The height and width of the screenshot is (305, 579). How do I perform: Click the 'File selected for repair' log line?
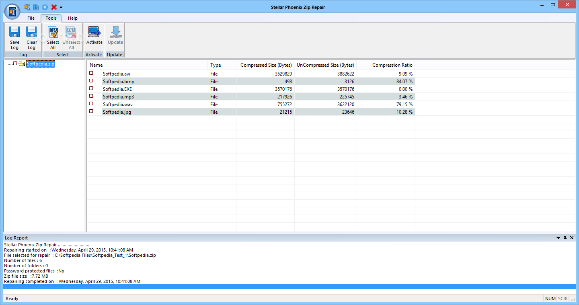80,255
